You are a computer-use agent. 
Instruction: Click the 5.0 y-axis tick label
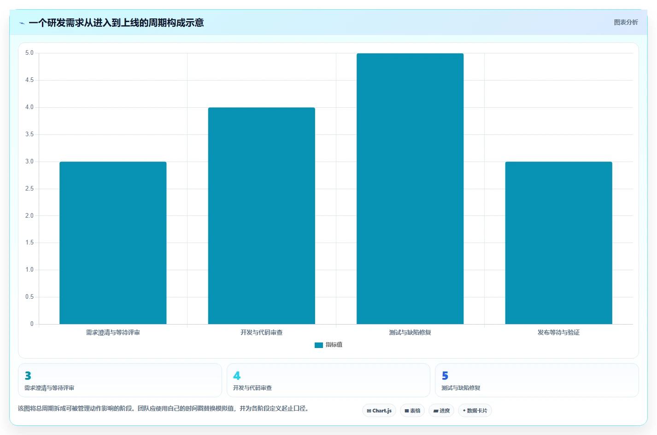[29, 53]
